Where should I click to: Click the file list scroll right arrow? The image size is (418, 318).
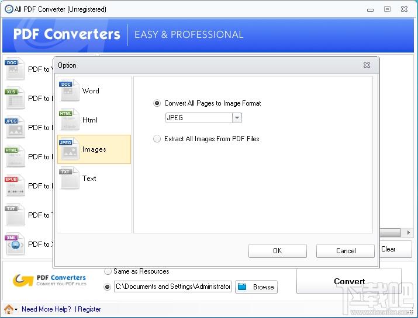(409, 233)
